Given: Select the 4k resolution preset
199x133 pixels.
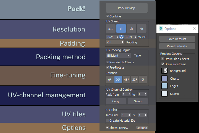Looking at the screenshot, I should [x=142, y=29].
